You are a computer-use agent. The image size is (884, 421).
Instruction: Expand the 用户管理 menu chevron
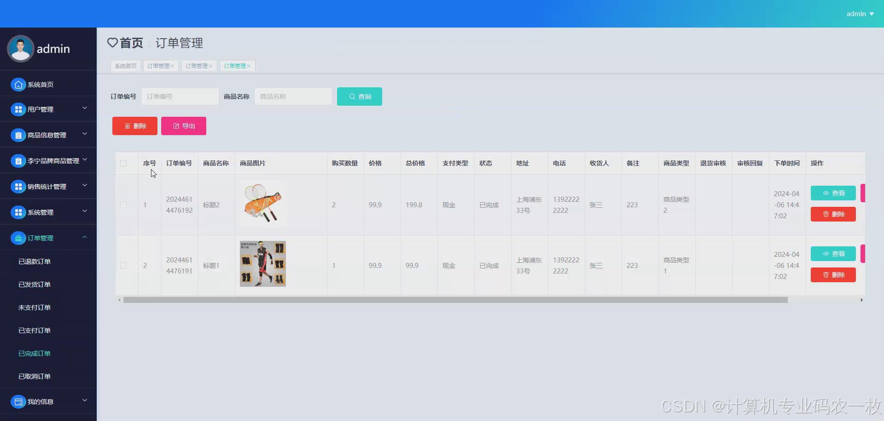point(85,108)
